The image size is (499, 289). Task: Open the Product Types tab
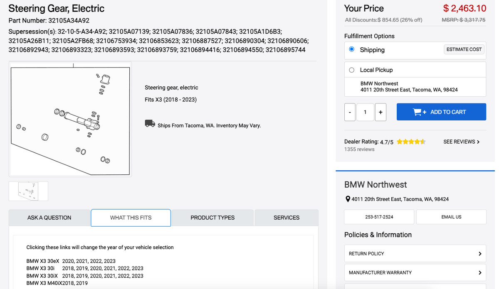point(212,218)
